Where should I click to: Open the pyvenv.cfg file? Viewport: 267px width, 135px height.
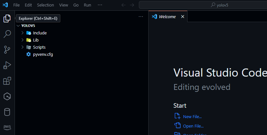coord(43,54)
